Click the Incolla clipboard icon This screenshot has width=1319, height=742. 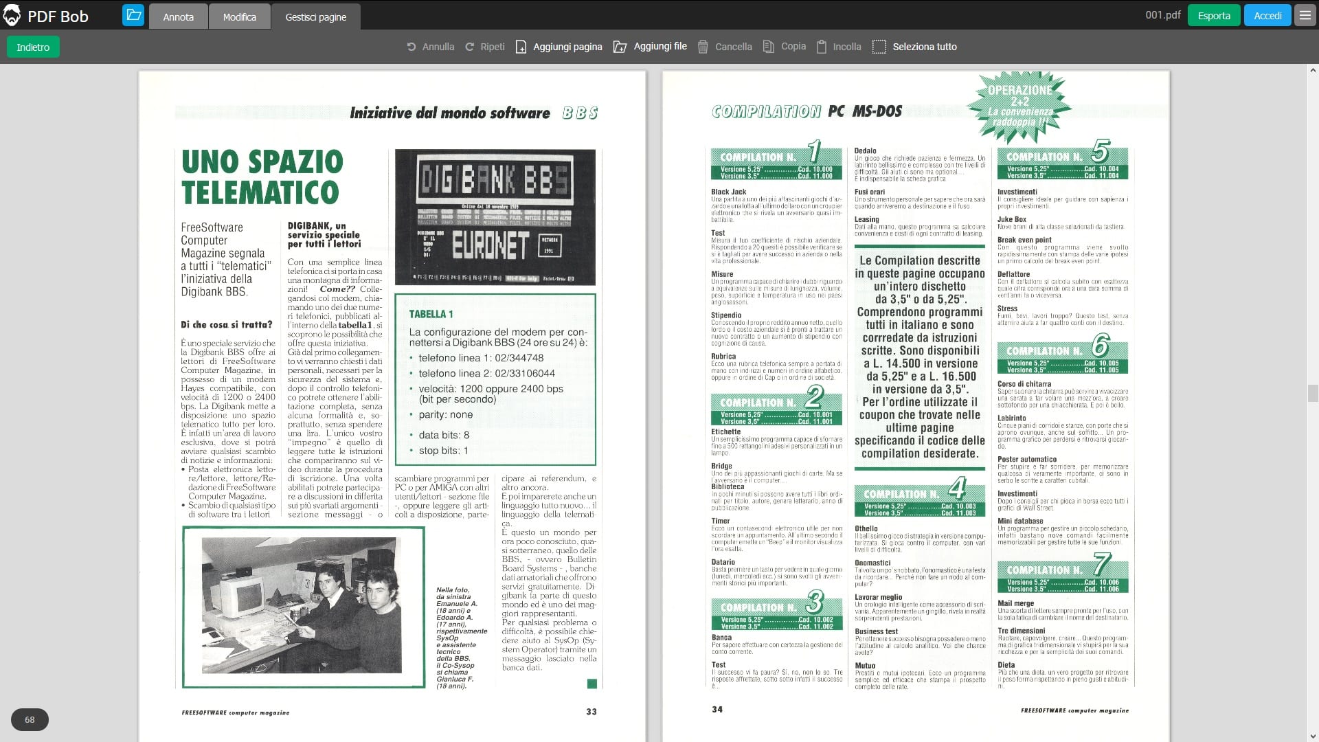point(822,47)
